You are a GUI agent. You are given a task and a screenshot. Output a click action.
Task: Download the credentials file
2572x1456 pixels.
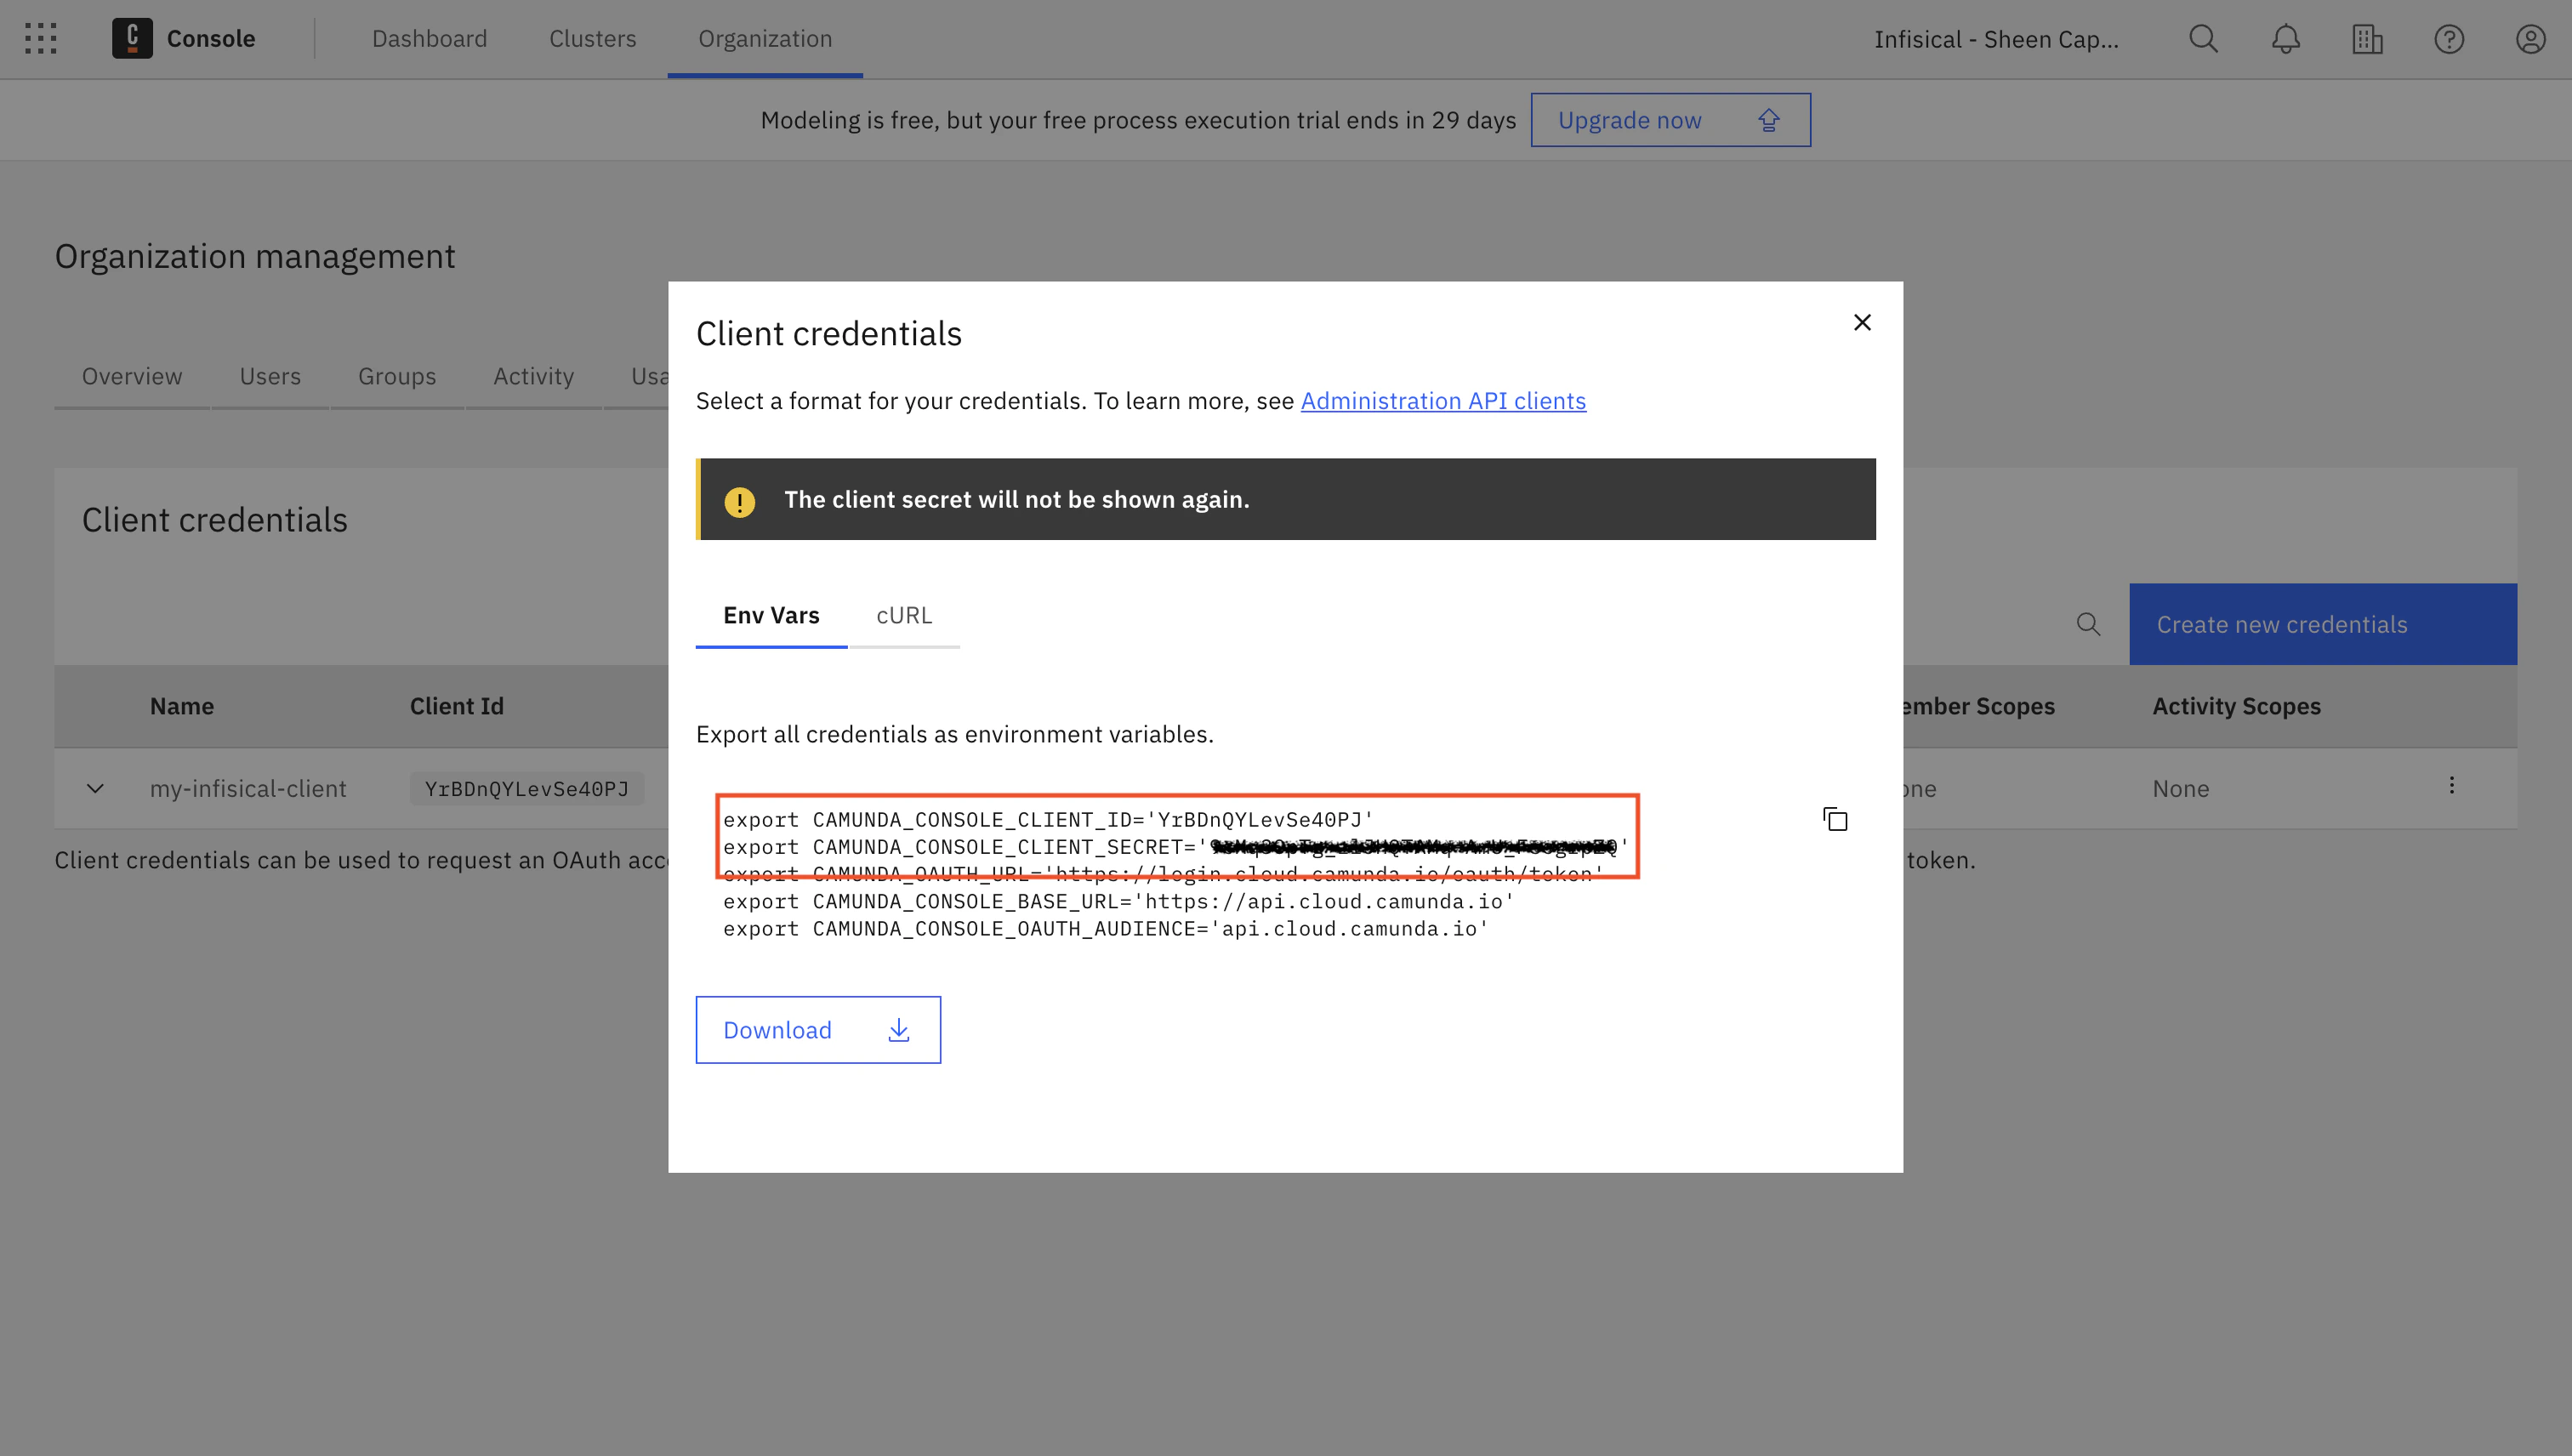tap(818, 1030)
